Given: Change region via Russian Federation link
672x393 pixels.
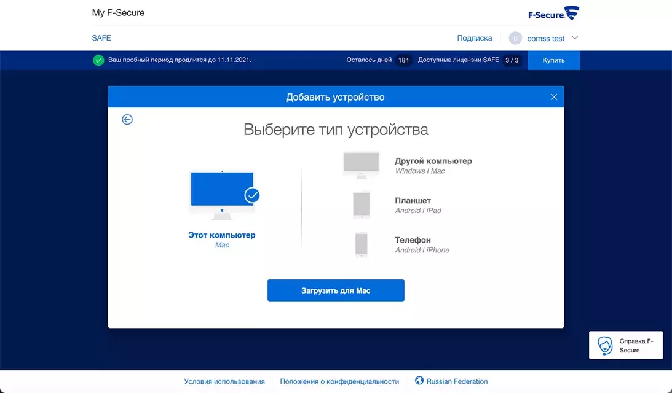Looking at the screenshot, I should (x=457, y=381).
